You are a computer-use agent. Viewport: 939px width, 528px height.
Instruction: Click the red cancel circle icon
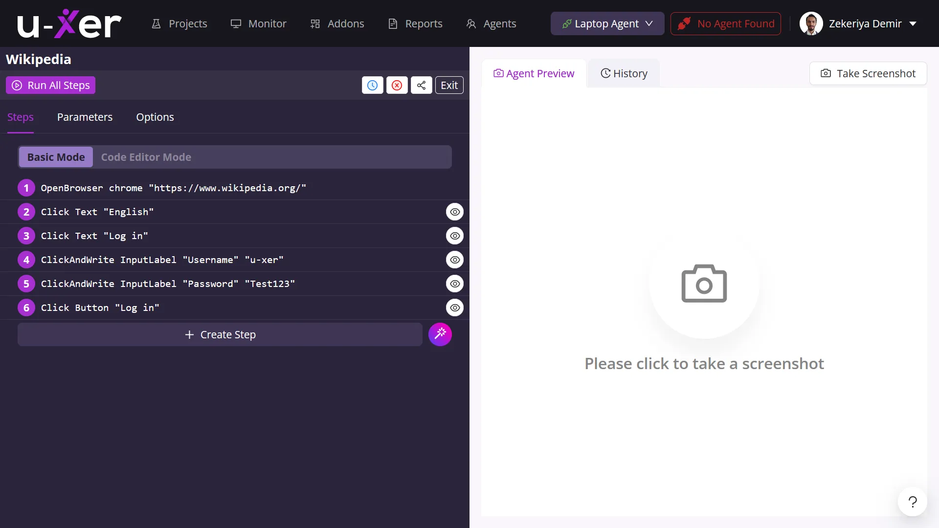tap(397, 85)
